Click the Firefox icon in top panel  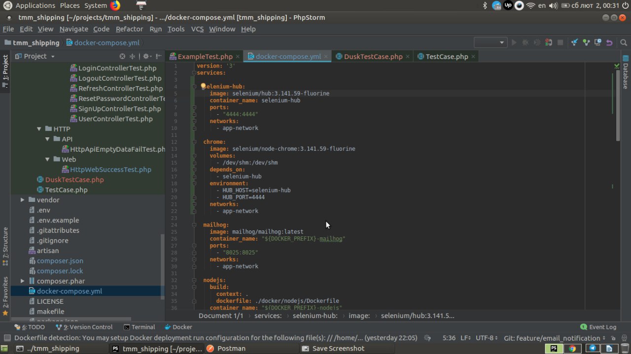[x=115, y=5]
